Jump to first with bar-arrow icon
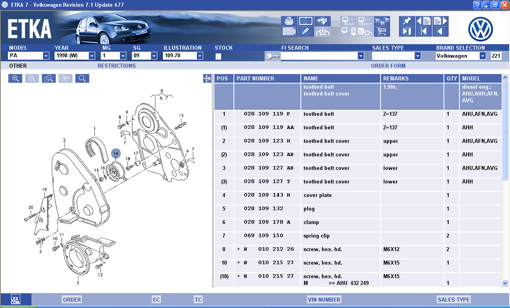Image resolution: width=510 pixels, height=308 pixels. coord(424,31)
